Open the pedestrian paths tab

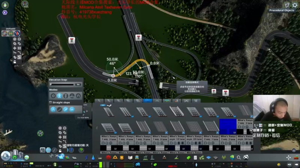pyautogui.click(x=177, y=101)
